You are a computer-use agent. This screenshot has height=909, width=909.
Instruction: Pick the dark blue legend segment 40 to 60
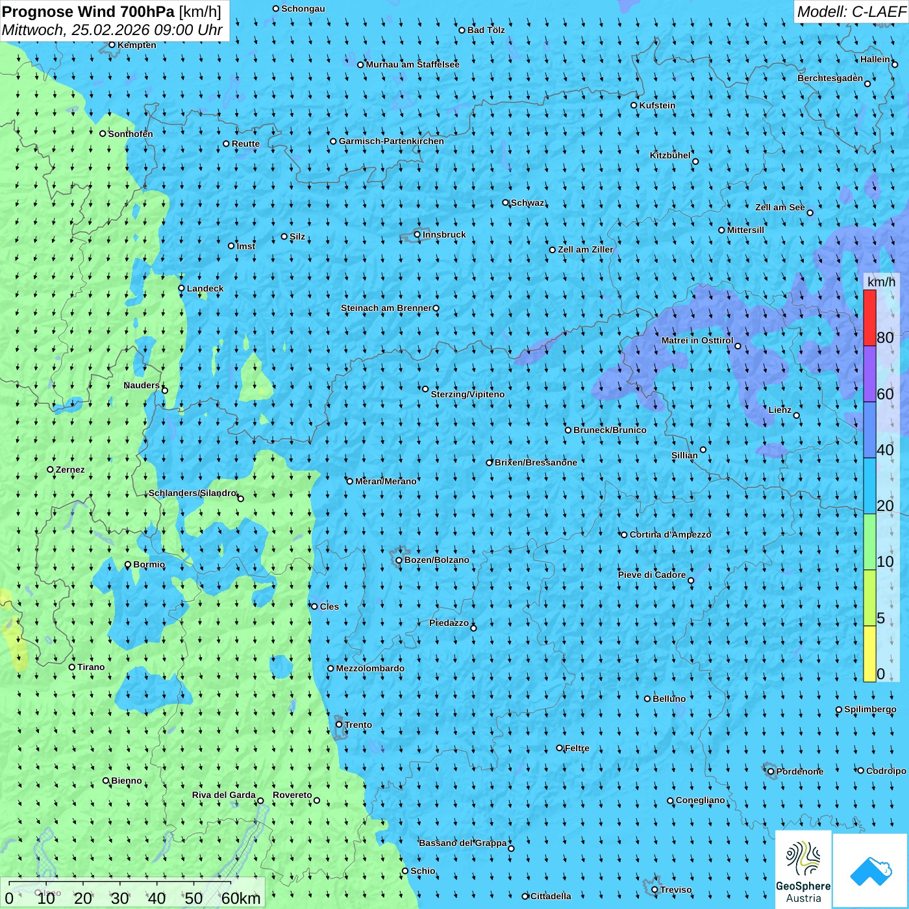pos(869,430)
